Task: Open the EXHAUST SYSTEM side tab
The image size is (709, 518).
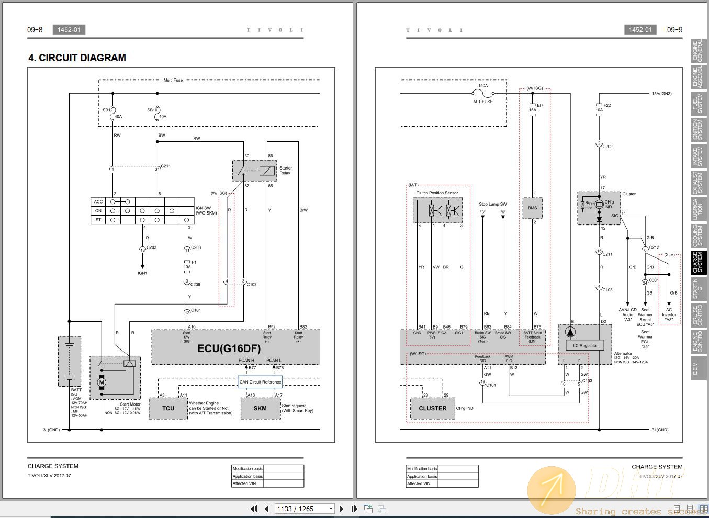Action: (698, 183)
